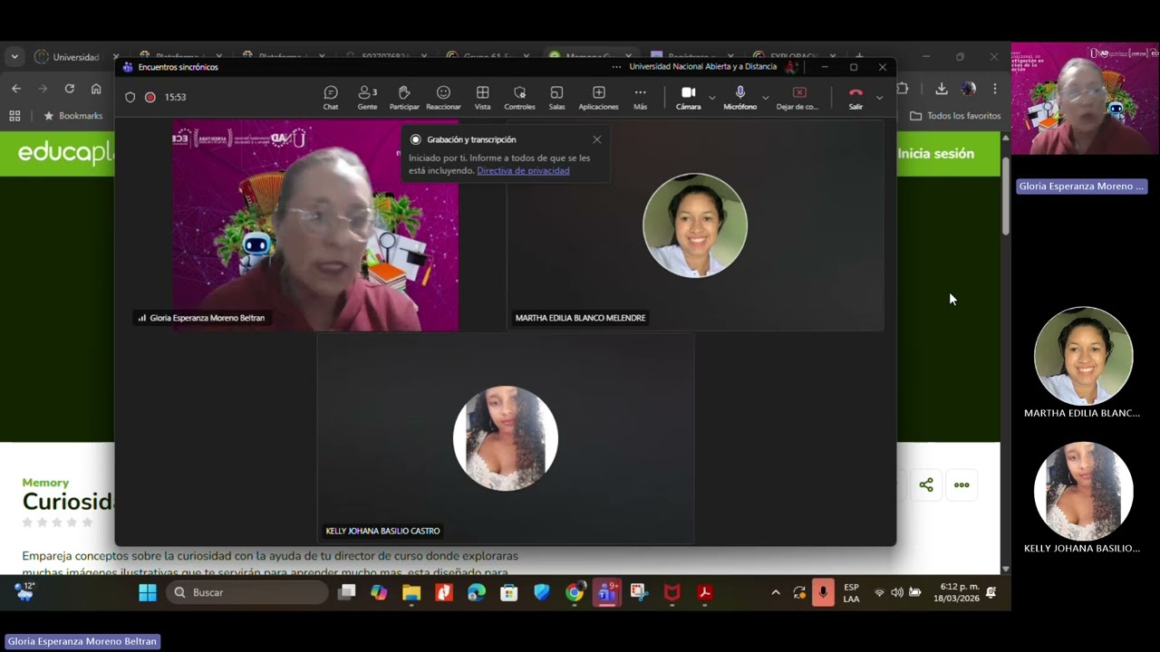The width and height of the screenshot is (1160, 652).
Task: Open the notifications bell in system tray
Action: point(991,592)
